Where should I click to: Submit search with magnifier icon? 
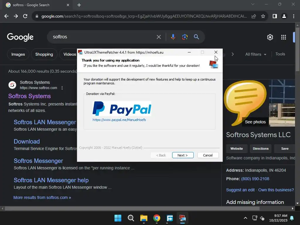(197, 37)
